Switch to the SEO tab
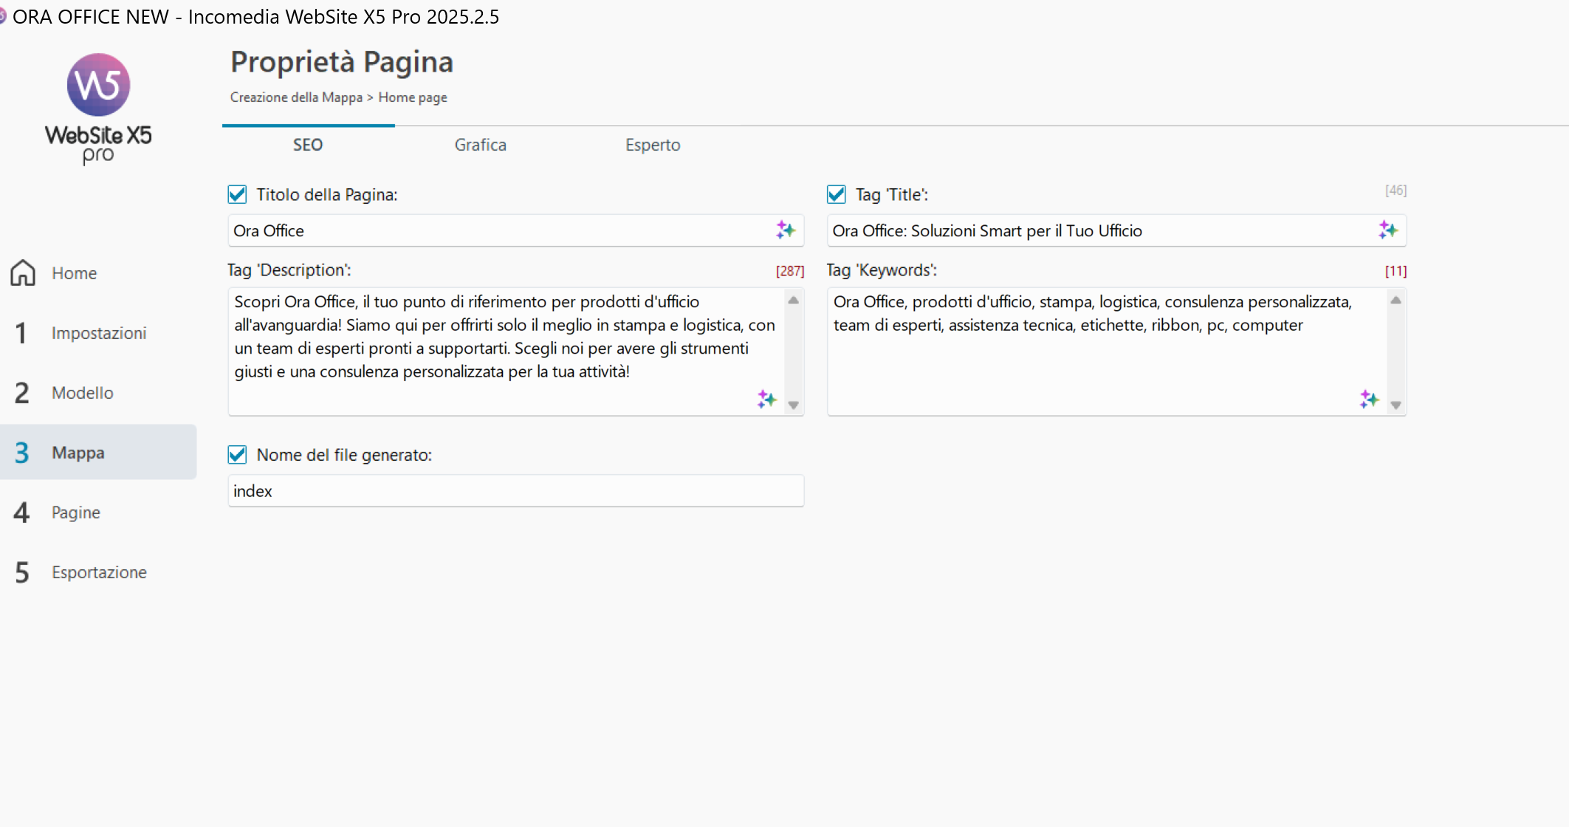This screenshot has height=827, width=1569. click(x=308, y=145)
